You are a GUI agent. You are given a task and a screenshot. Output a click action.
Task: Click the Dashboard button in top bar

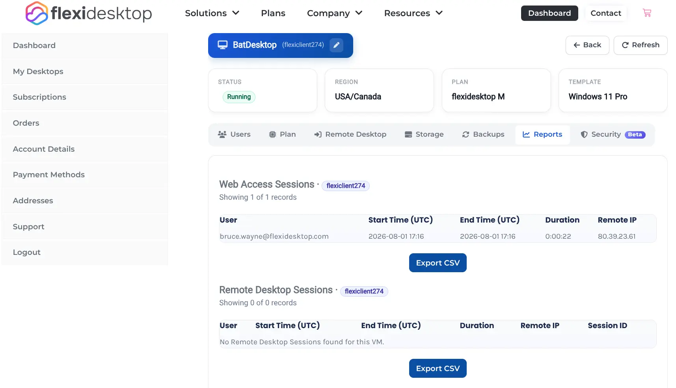(x=549, y=13)
